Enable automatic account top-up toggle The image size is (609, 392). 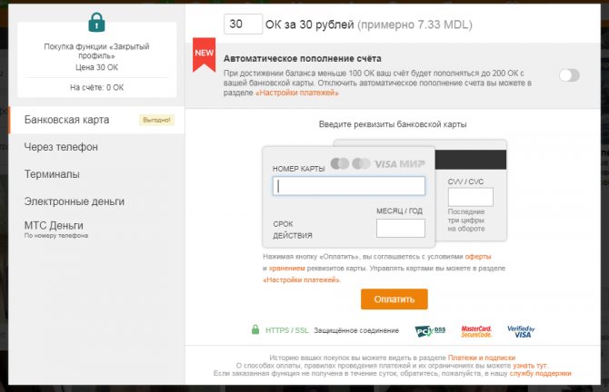(x=569, y=75)
